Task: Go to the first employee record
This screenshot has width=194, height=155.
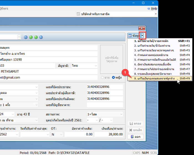Action: pyautogui.click(x=26, y=37)
